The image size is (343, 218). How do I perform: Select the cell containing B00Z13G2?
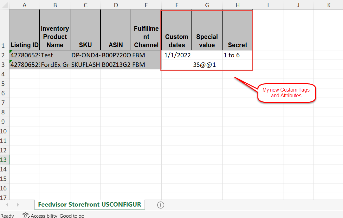(x=116, y=65)
